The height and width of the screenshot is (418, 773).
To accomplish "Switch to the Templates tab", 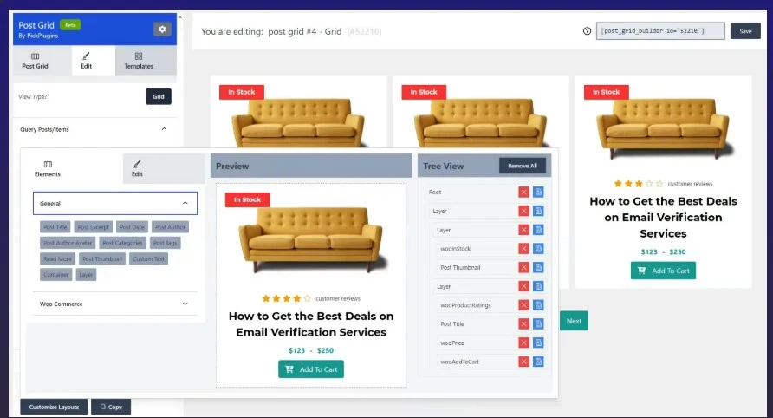I will pyautogui.click(x=139, y=61).
